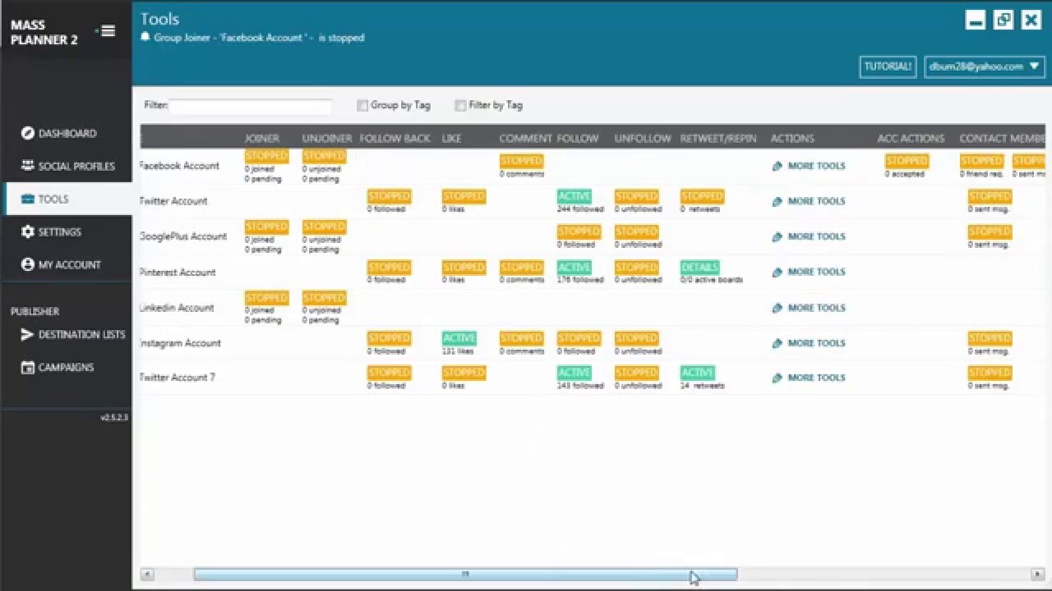1052x591 pixels.
Task: Select the Pinterest Account row name
Action: (x=178, y=273)
